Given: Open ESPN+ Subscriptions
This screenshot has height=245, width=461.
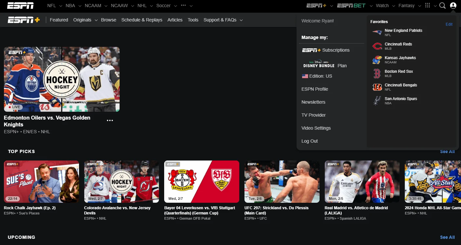Looking at the screenshot, I should (326, 50).
